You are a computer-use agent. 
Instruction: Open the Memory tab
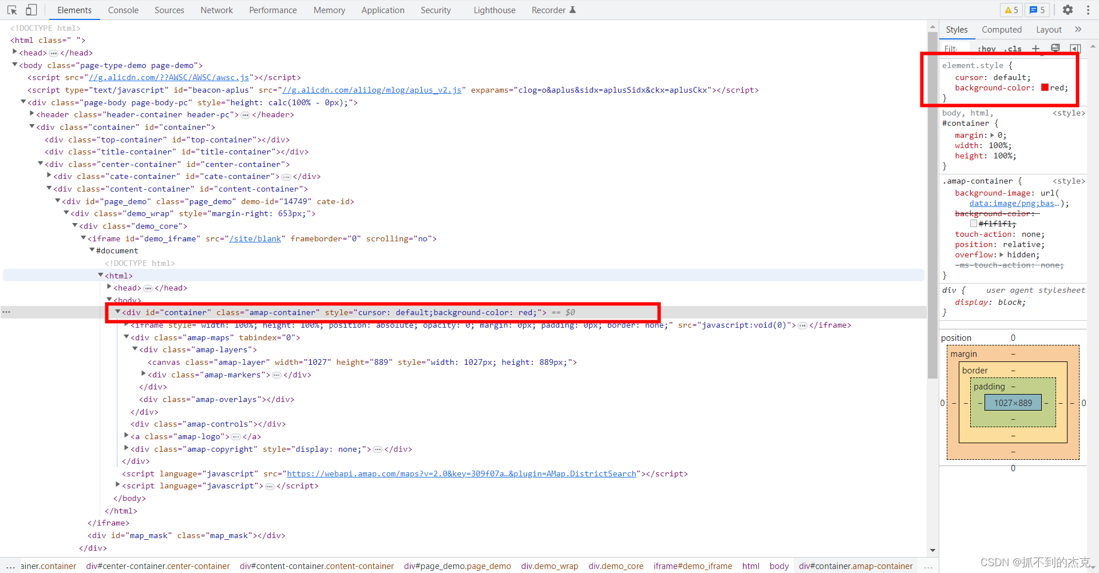pyautogui.click(x=329, y=10)
